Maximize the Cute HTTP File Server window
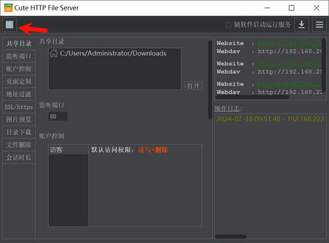 291,8
